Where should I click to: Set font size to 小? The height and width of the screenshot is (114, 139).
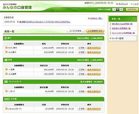pyautogui.click(x=114, y=10)
